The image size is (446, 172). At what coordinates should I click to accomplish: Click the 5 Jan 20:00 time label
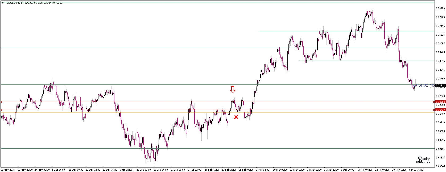click(126, 170)
